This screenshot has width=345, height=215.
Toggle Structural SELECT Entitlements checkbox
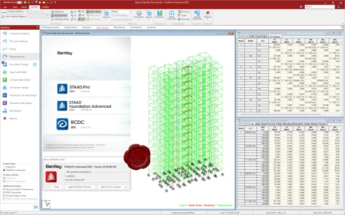4,189
